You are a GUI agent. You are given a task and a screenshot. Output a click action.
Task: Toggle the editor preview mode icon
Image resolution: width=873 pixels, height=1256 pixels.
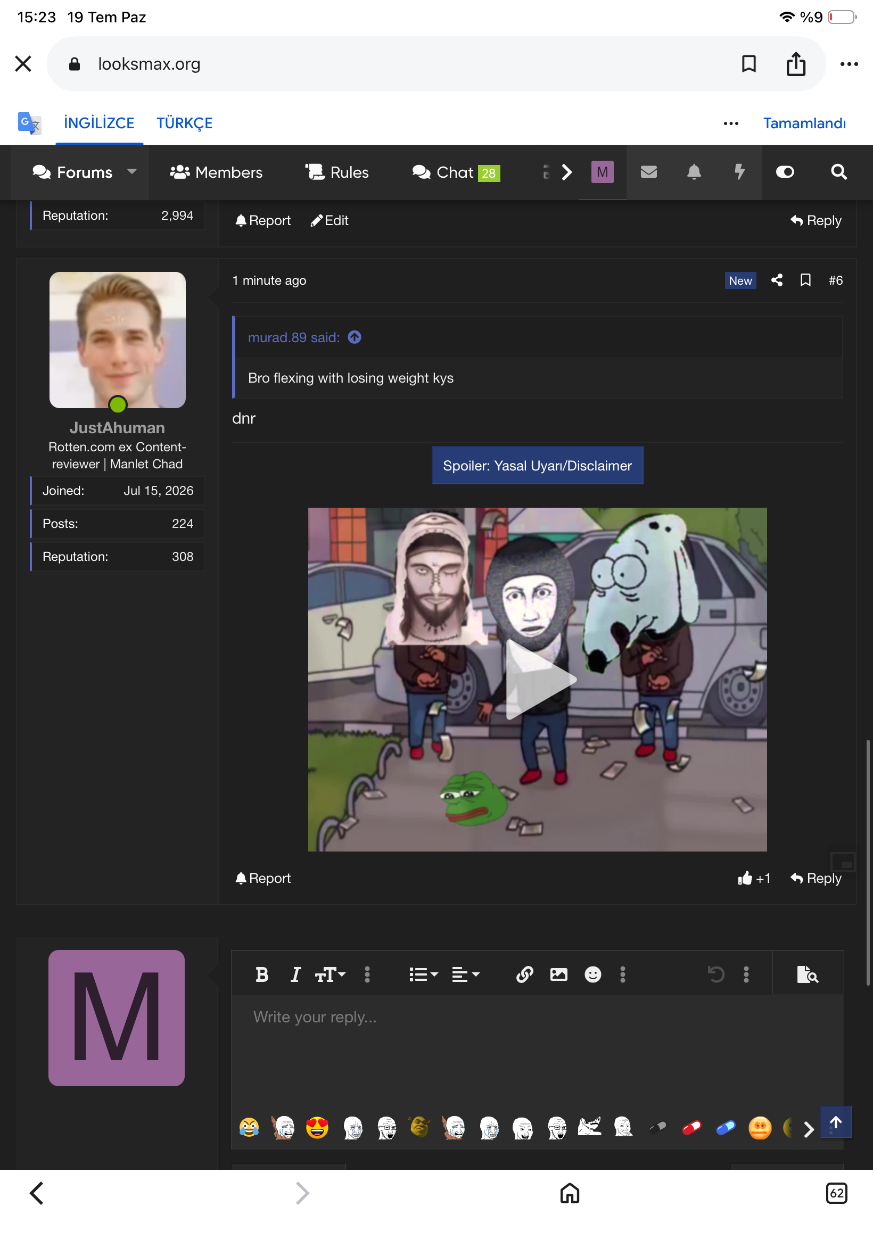808,974
